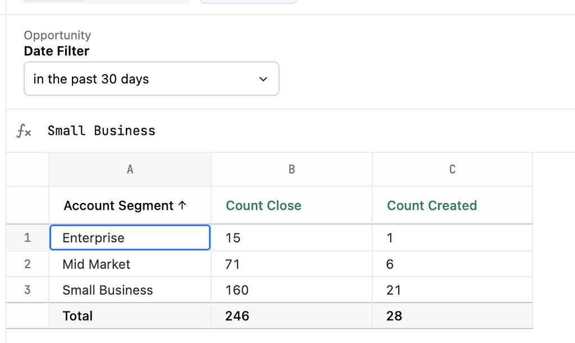Screen dimensions: 575x343
Task: Click the chevron inside the filter box
Action: [x=263, y=79]
